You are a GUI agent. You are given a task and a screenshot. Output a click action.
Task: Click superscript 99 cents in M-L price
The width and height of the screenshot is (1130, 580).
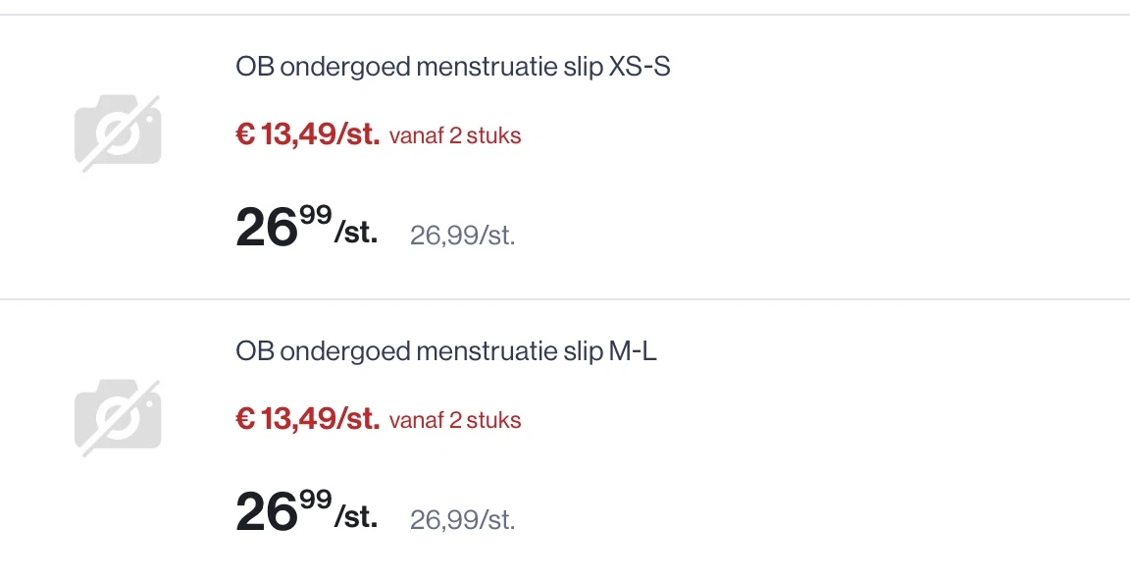316,500
